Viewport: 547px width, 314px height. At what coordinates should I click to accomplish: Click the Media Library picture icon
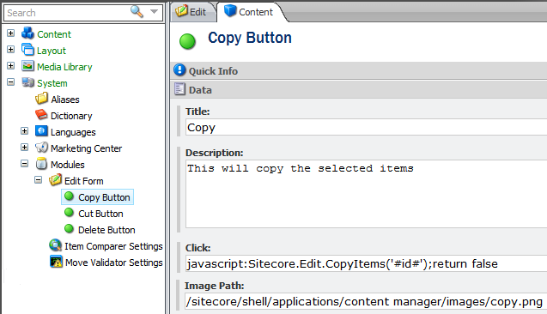click(x=27, y=66)
